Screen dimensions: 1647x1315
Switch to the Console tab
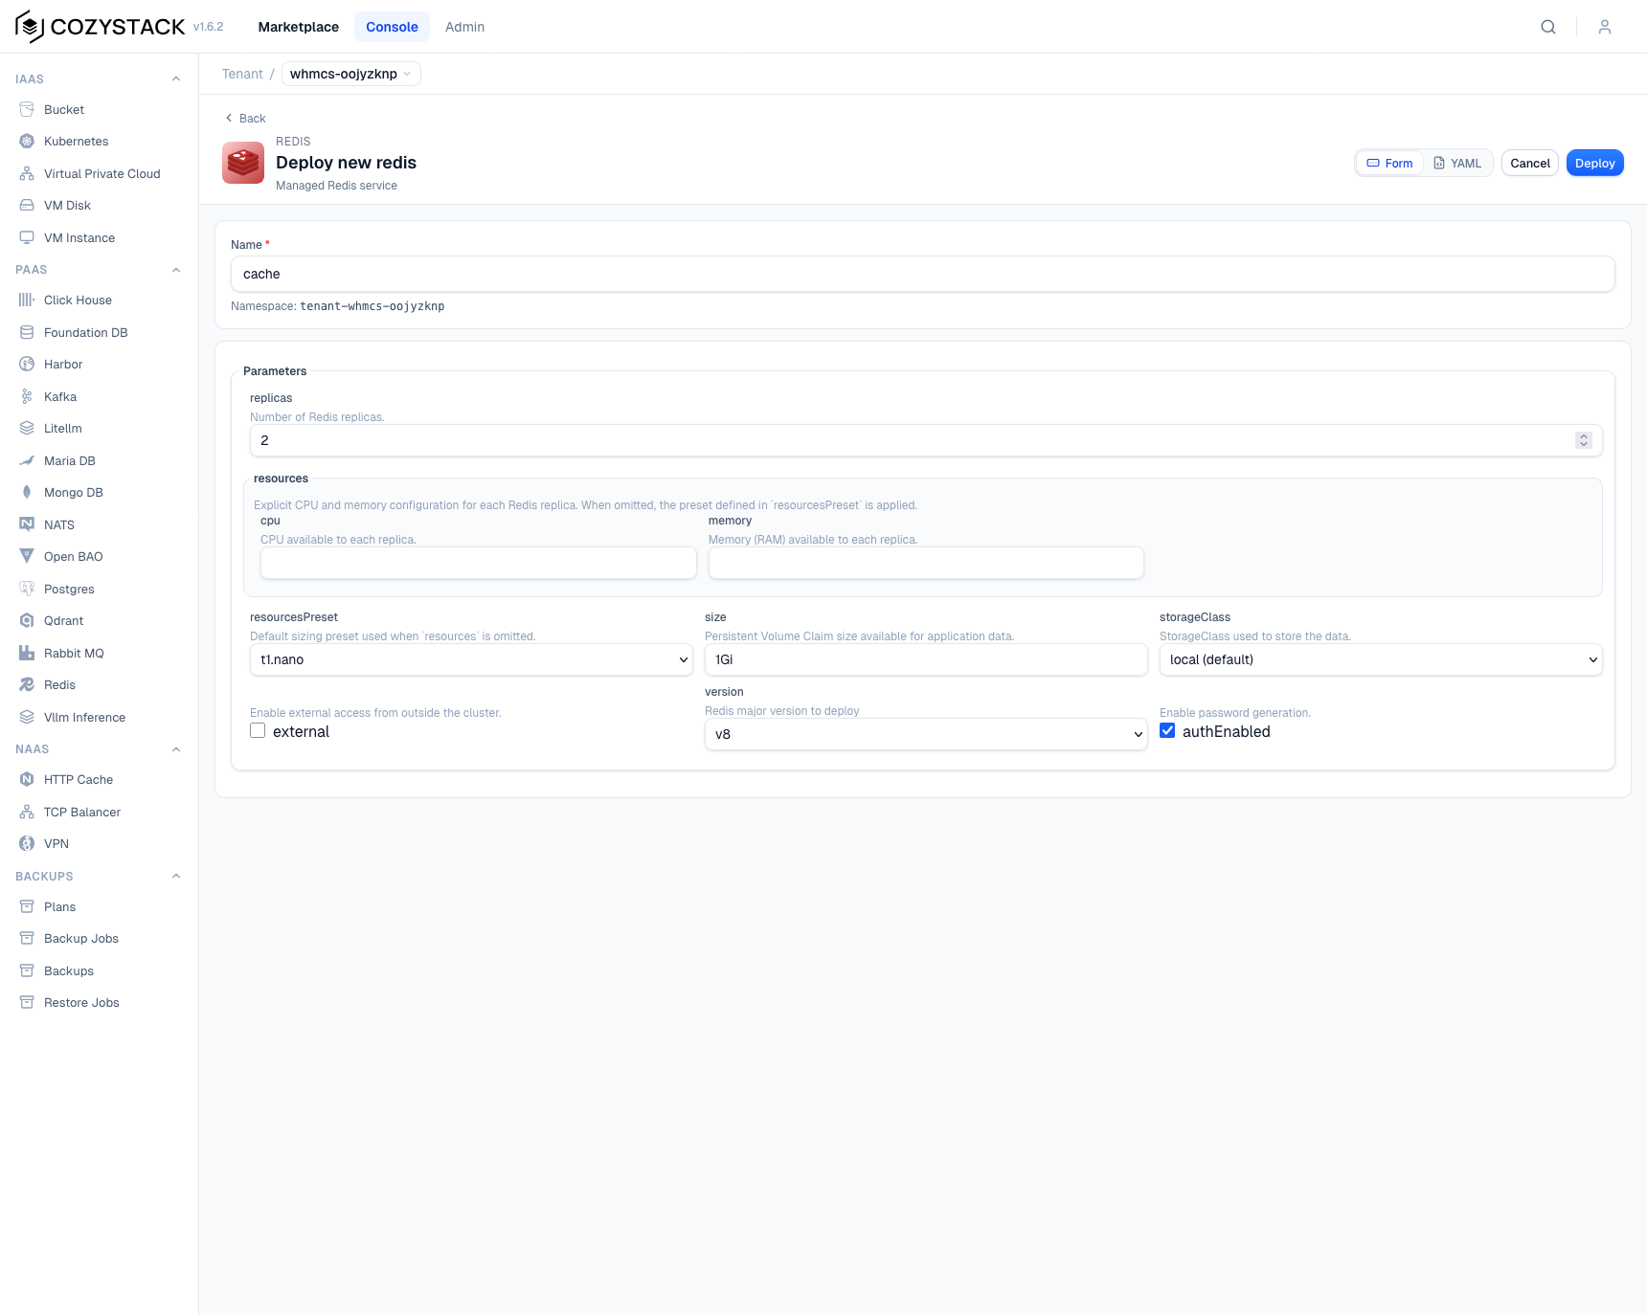[x=392, y=27]
